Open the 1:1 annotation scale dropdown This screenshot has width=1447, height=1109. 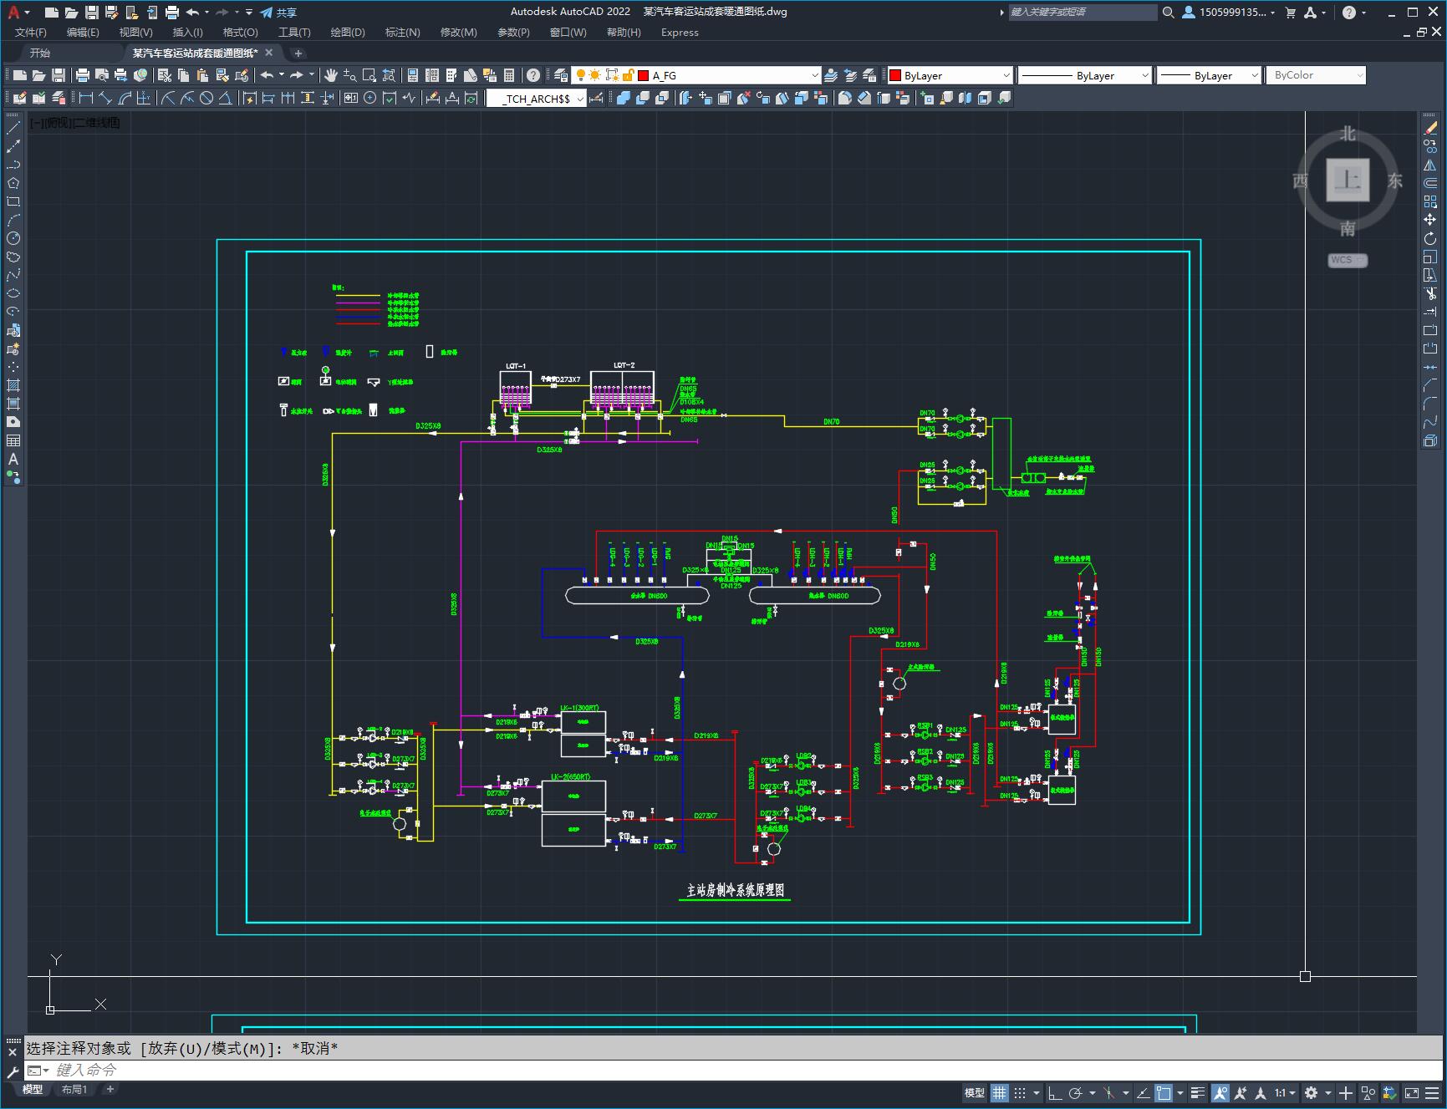1285,1092
